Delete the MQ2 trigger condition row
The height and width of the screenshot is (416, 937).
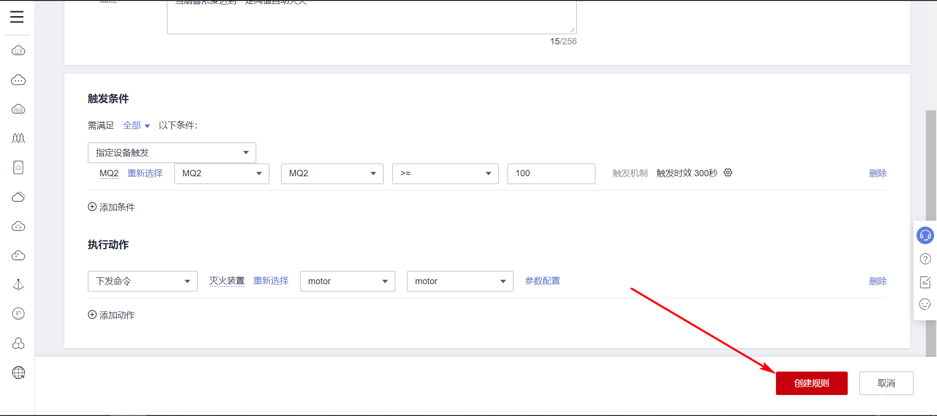point(877,173)
